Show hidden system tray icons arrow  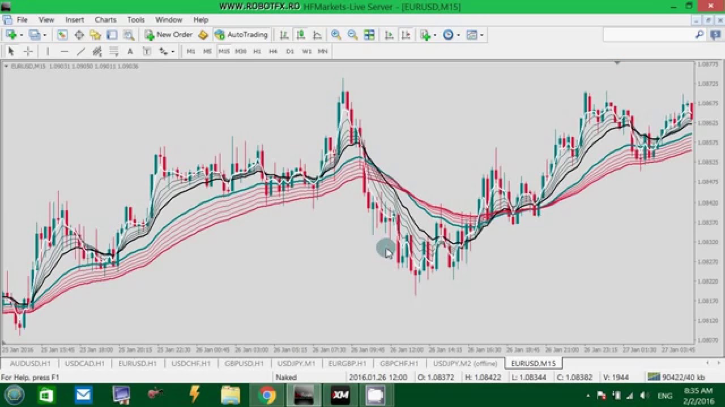coord(588,396)
